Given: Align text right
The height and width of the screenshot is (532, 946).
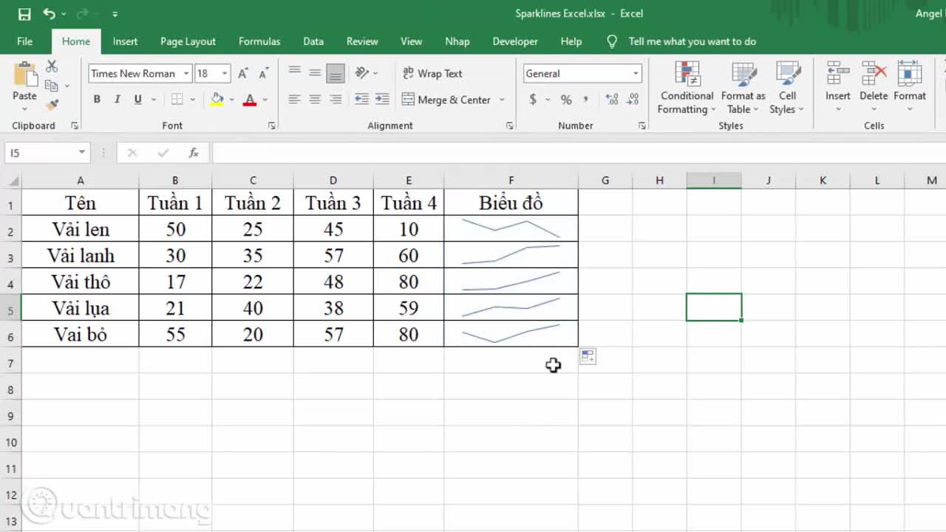Looking at the screenshot, I should click(x=336, y=99).
